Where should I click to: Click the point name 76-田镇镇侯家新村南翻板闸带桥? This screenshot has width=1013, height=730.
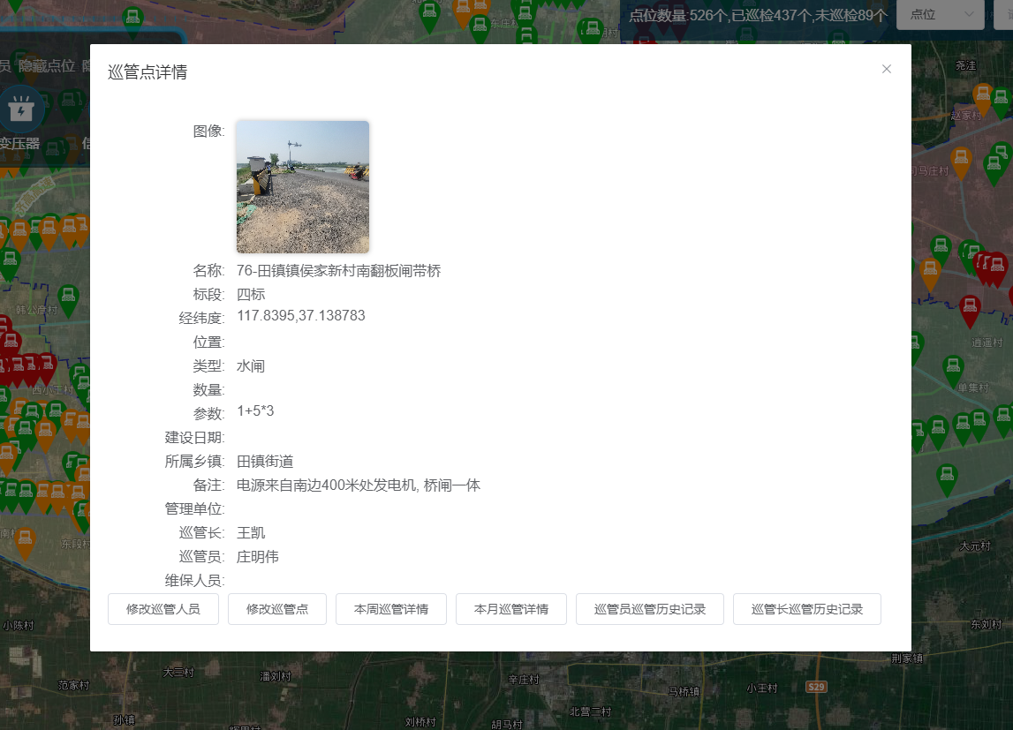click(x=339, y=271)
